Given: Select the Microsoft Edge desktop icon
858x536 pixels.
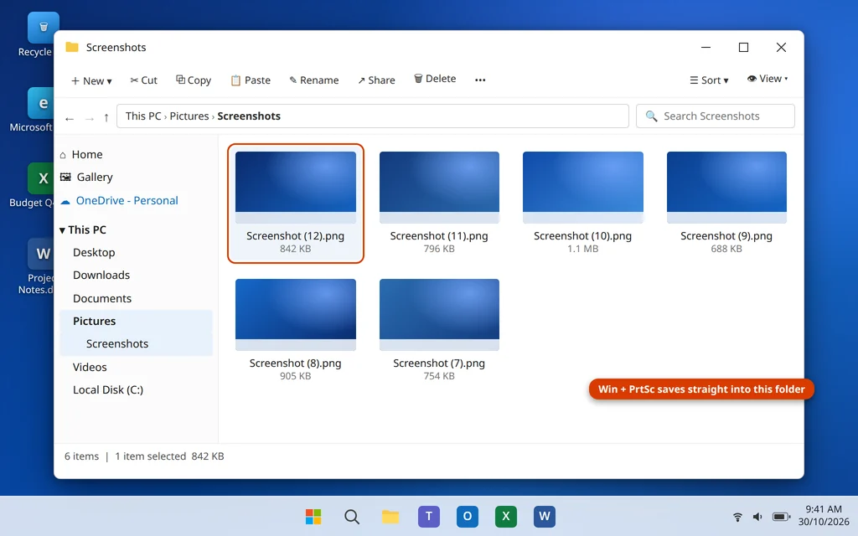Looking at the screenshot, I should tap(33, 110).
